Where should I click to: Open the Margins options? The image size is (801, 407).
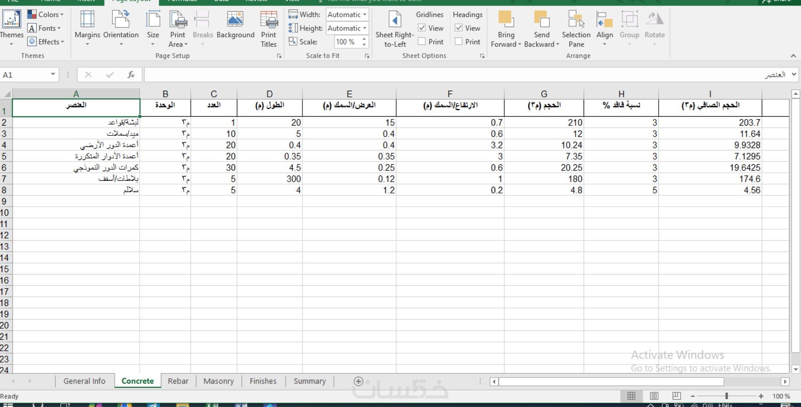coord(87,28)
